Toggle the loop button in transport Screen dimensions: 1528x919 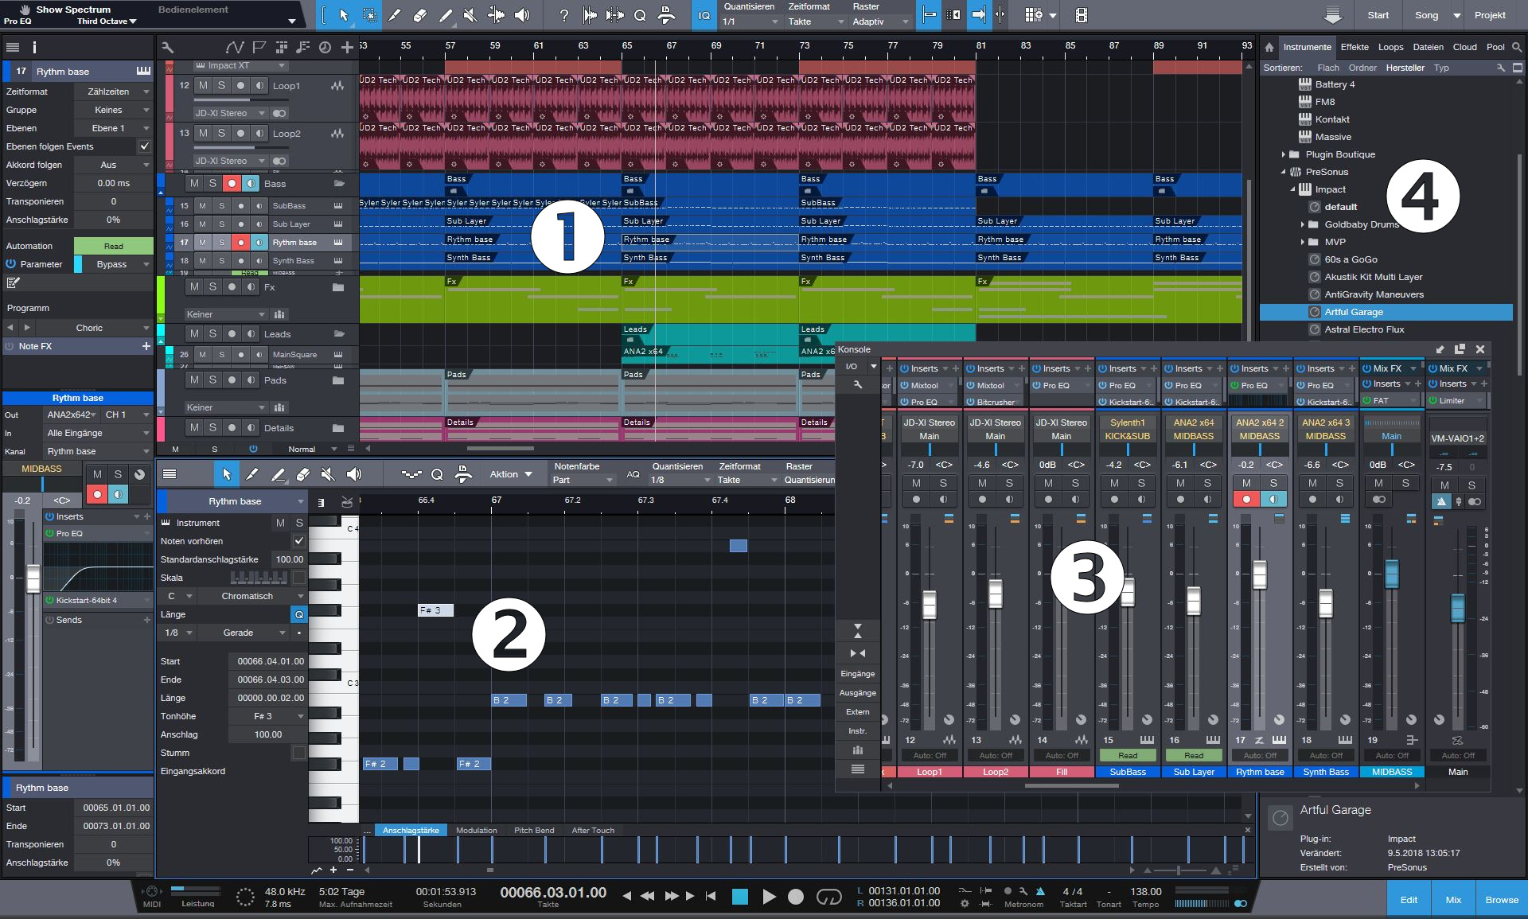click(828, 897)
